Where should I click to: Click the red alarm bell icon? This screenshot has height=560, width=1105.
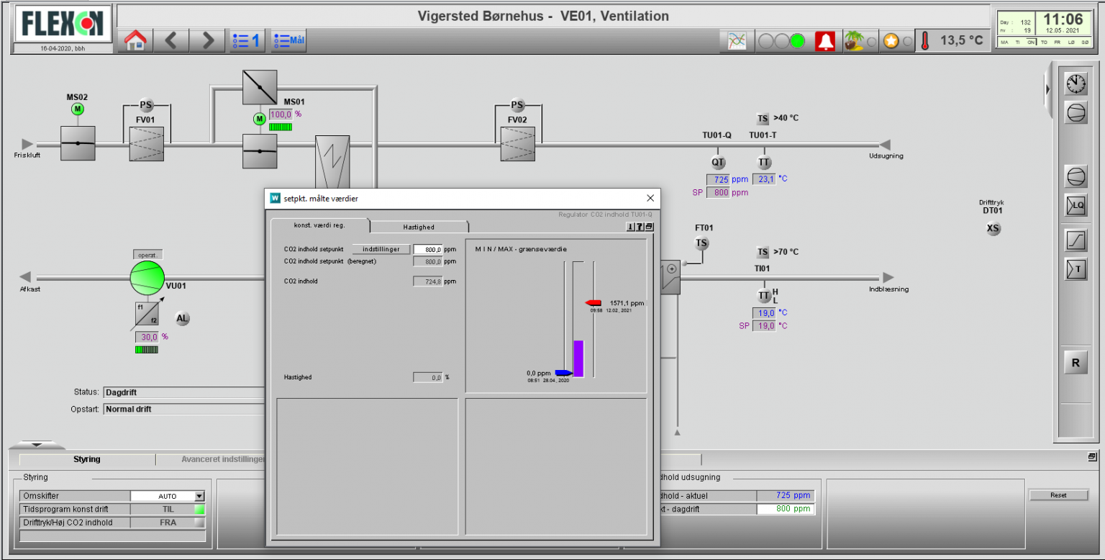coord(825,42)
